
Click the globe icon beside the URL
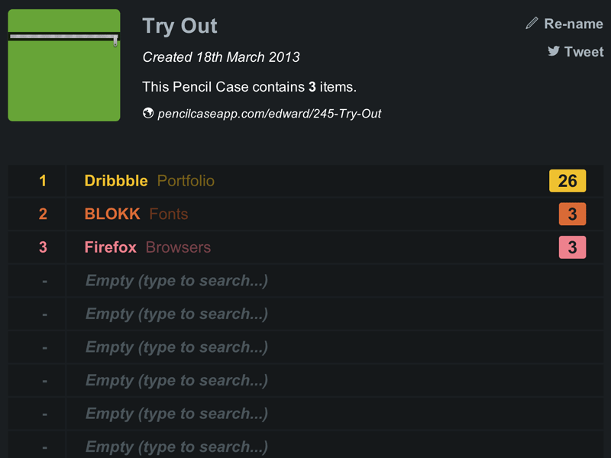click(148, 113)
